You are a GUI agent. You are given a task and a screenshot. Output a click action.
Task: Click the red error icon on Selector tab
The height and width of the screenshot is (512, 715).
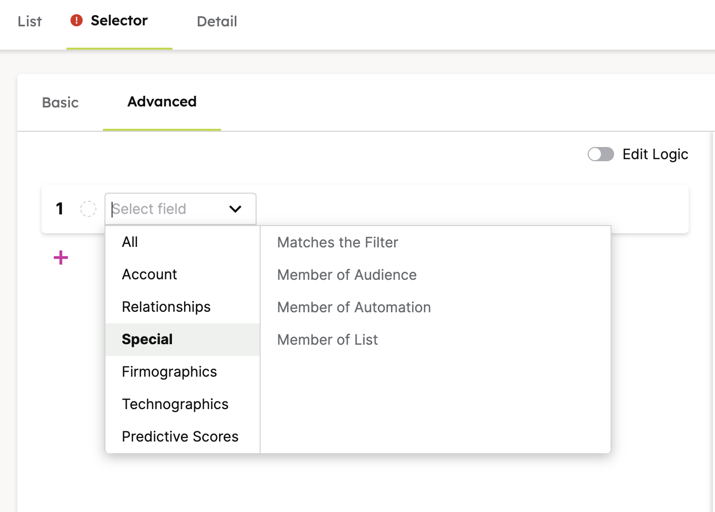[77, 20]
